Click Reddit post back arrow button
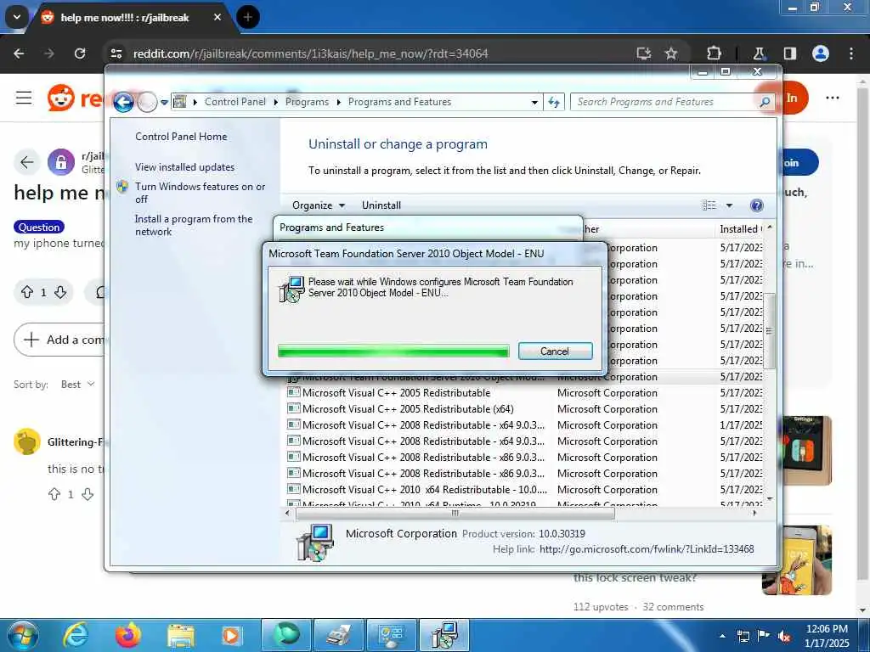This screenshot has width=870, height=652. pos(26,162)
